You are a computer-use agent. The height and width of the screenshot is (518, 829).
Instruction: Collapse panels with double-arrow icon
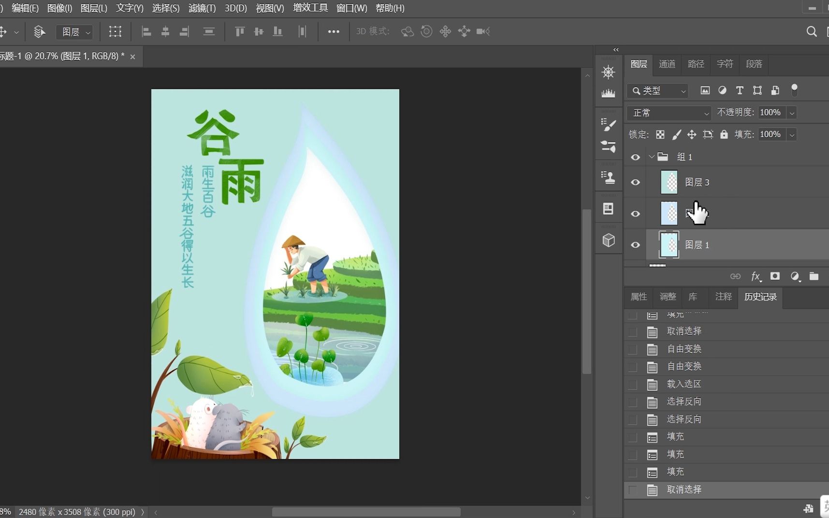[x=616, y=50]
